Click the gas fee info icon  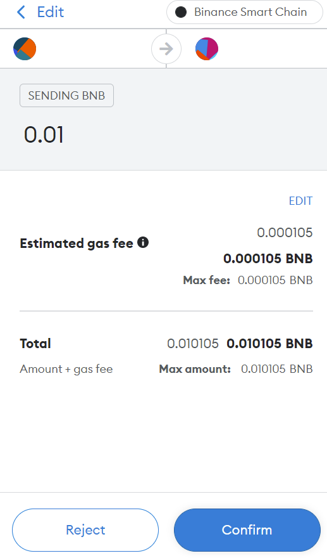[143, 243]
